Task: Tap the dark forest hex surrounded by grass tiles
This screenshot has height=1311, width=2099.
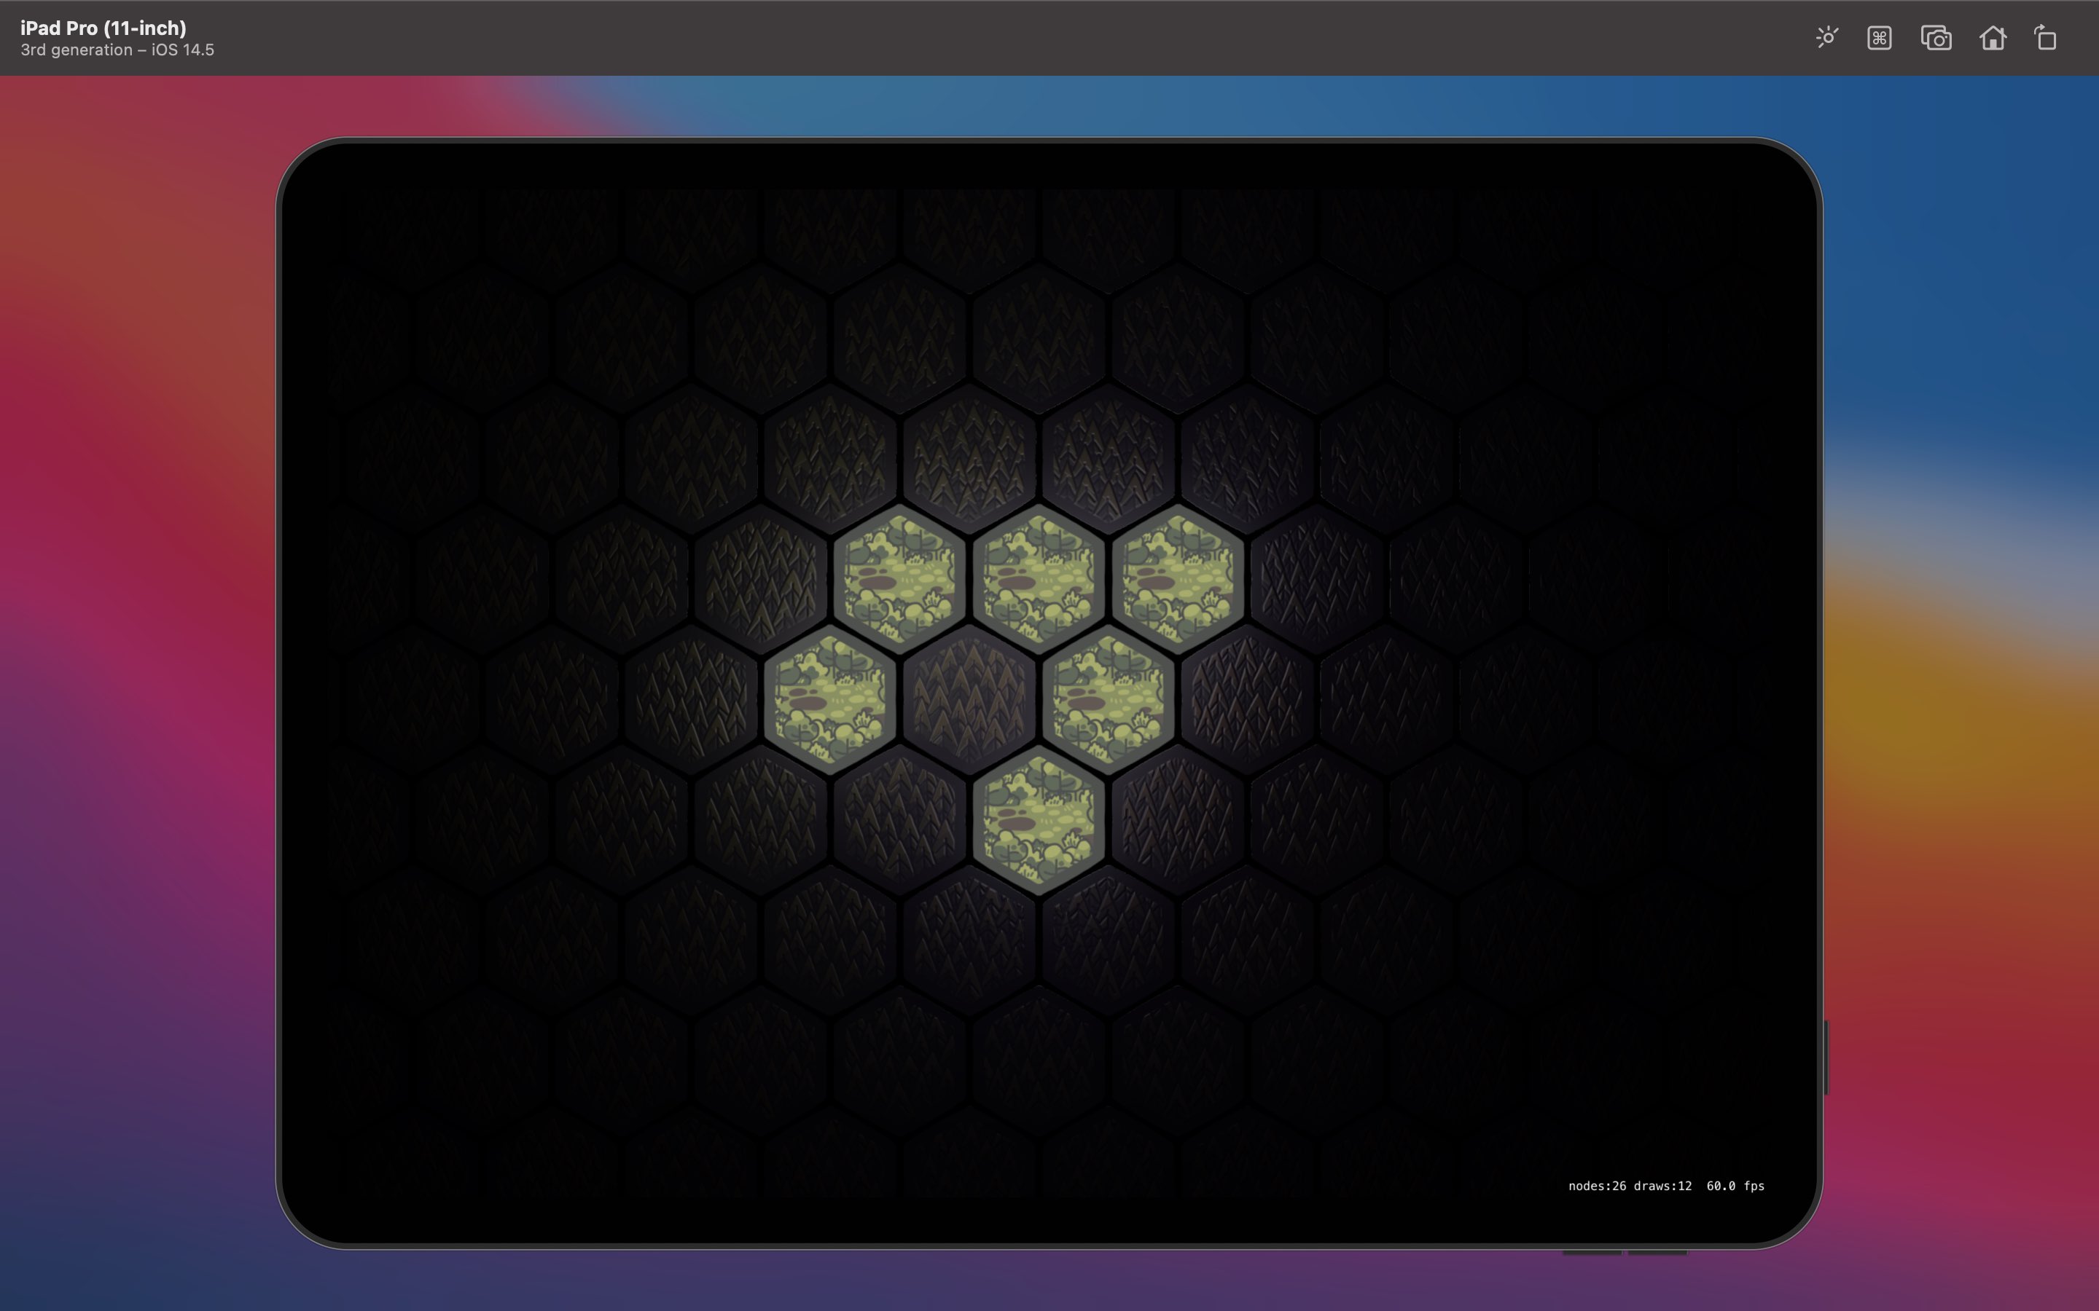Action: pyautogui.click(x=969, y=700)
